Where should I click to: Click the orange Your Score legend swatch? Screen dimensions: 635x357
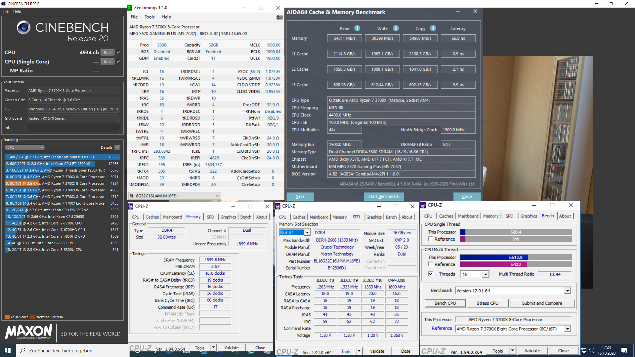coord(7,317)
